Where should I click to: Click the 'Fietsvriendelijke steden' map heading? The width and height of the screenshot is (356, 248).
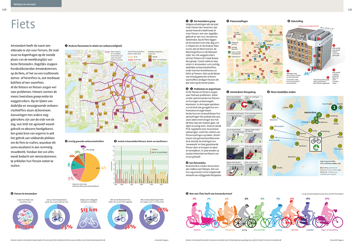(283, 91)
